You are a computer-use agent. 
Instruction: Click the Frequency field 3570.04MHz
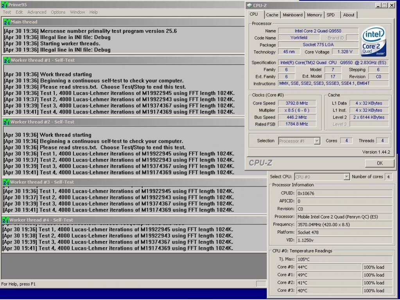(x=344, y=225)
